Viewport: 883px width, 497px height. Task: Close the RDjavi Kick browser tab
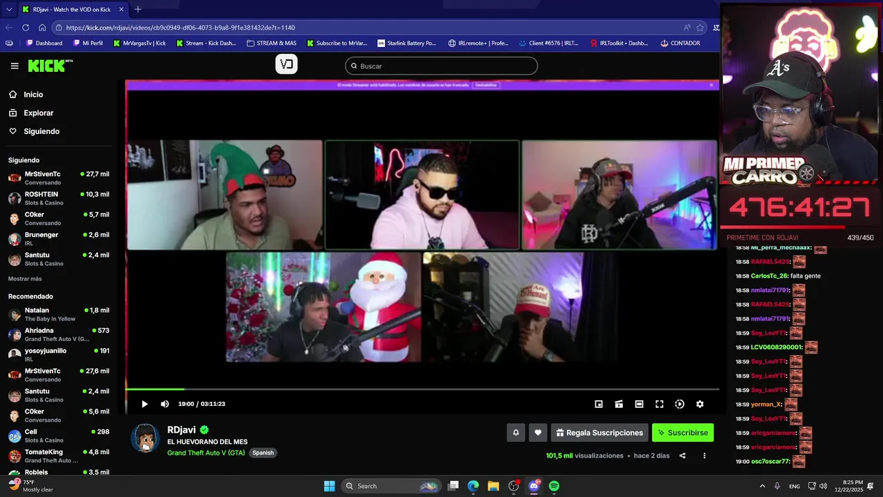click(121, 10)
